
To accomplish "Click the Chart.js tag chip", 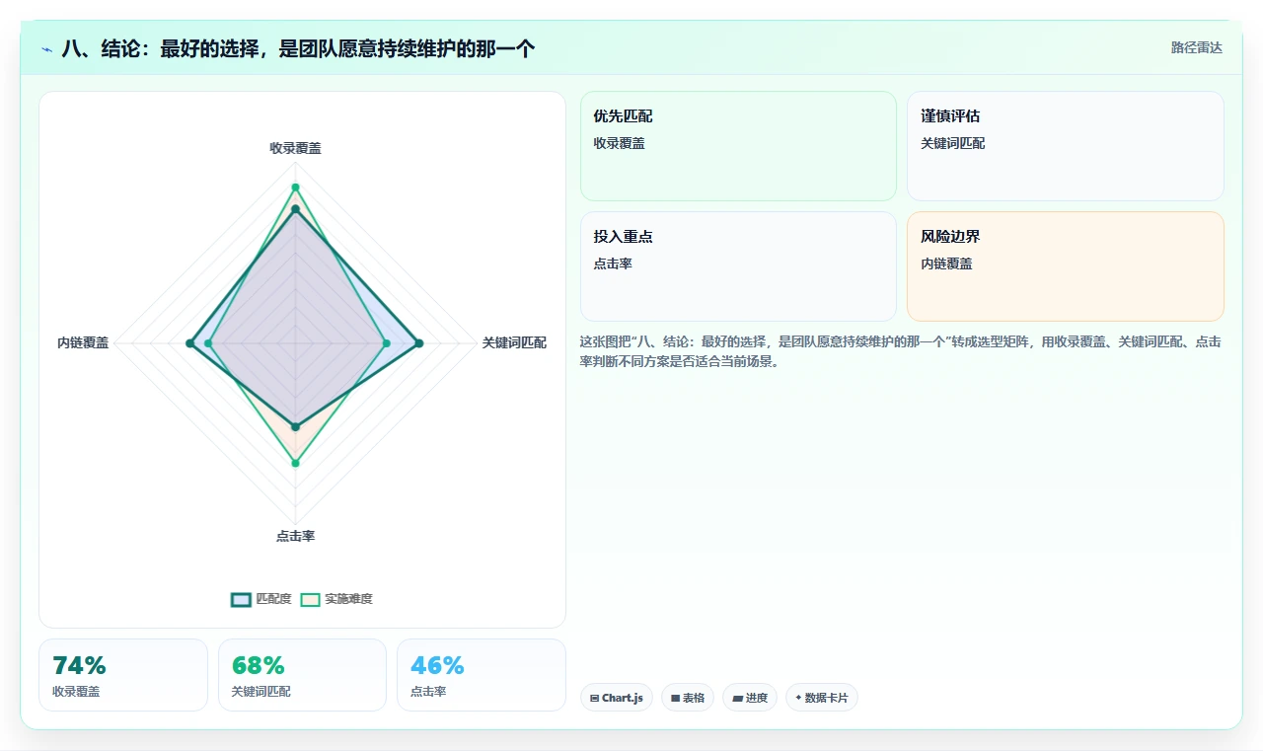I will [617, 698].
